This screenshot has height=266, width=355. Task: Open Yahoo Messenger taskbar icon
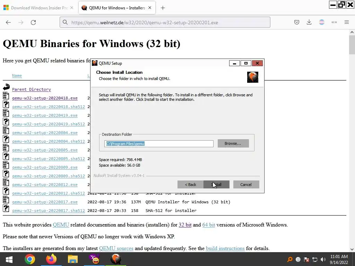tap(94, 259)
